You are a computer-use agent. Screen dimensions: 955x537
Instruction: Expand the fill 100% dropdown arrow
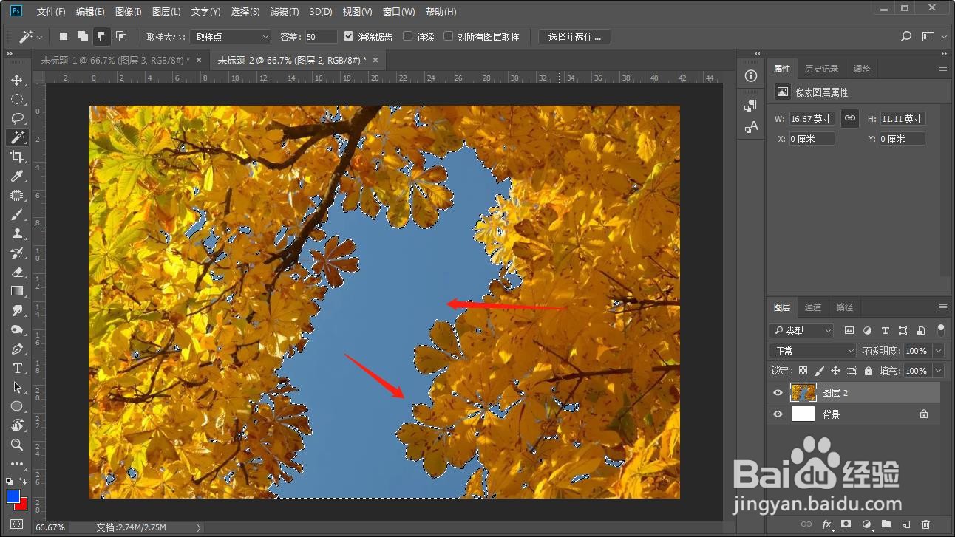939,371
